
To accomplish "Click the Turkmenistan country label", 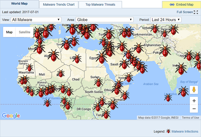I will tap(142, 35).
